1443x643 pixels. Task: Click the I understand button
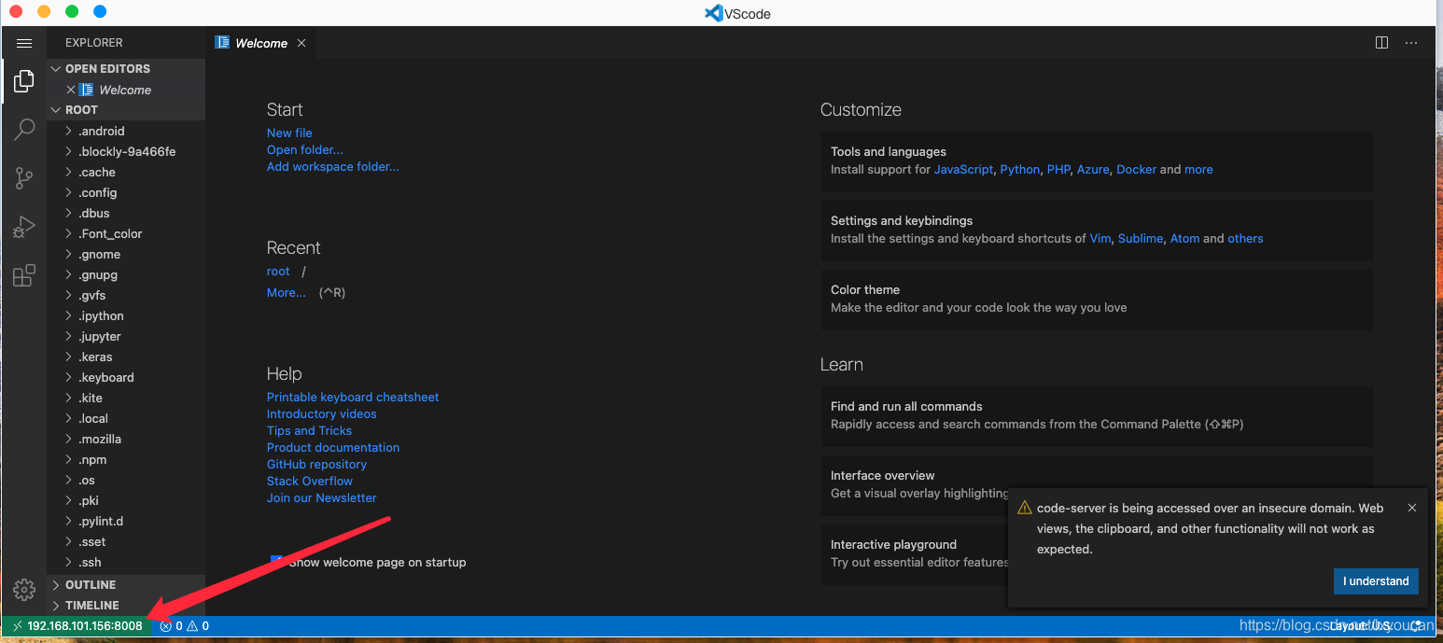click(1376, 580)
